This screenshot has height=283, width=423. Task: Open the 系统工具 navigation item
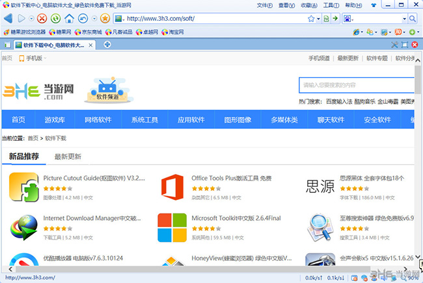click(x=144, y=119)
